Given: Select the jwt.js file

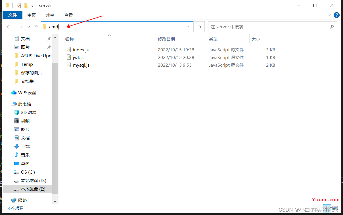Looking at the screenshot, I should pyautogui.click(x=78, y=57).
